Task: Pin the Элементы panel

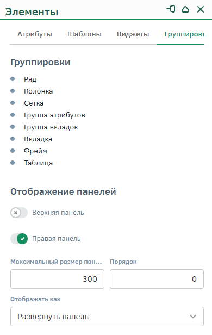Action: pos(171,9)
